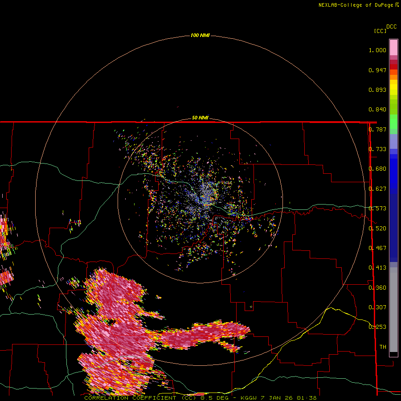
Task: Click the 0.253 scale value
Action: pyautogui.click(x=377, y=327)
